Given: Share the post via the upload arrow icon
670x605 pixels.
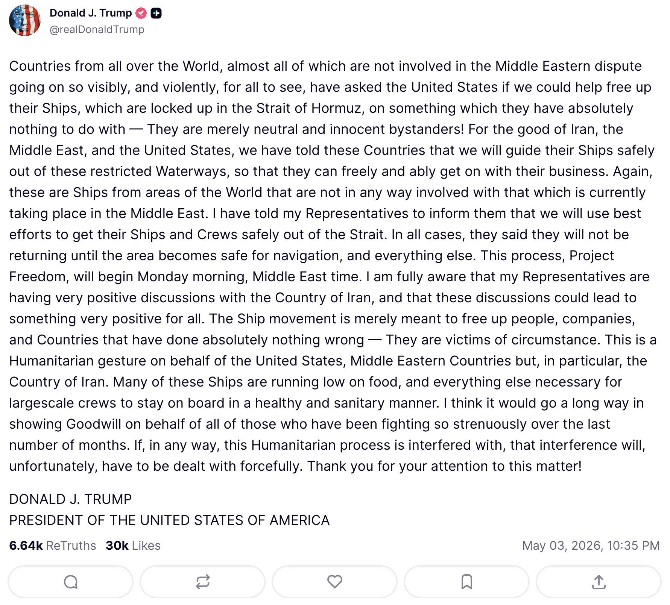Looking at the screenshot, I should tap(599, 582).
